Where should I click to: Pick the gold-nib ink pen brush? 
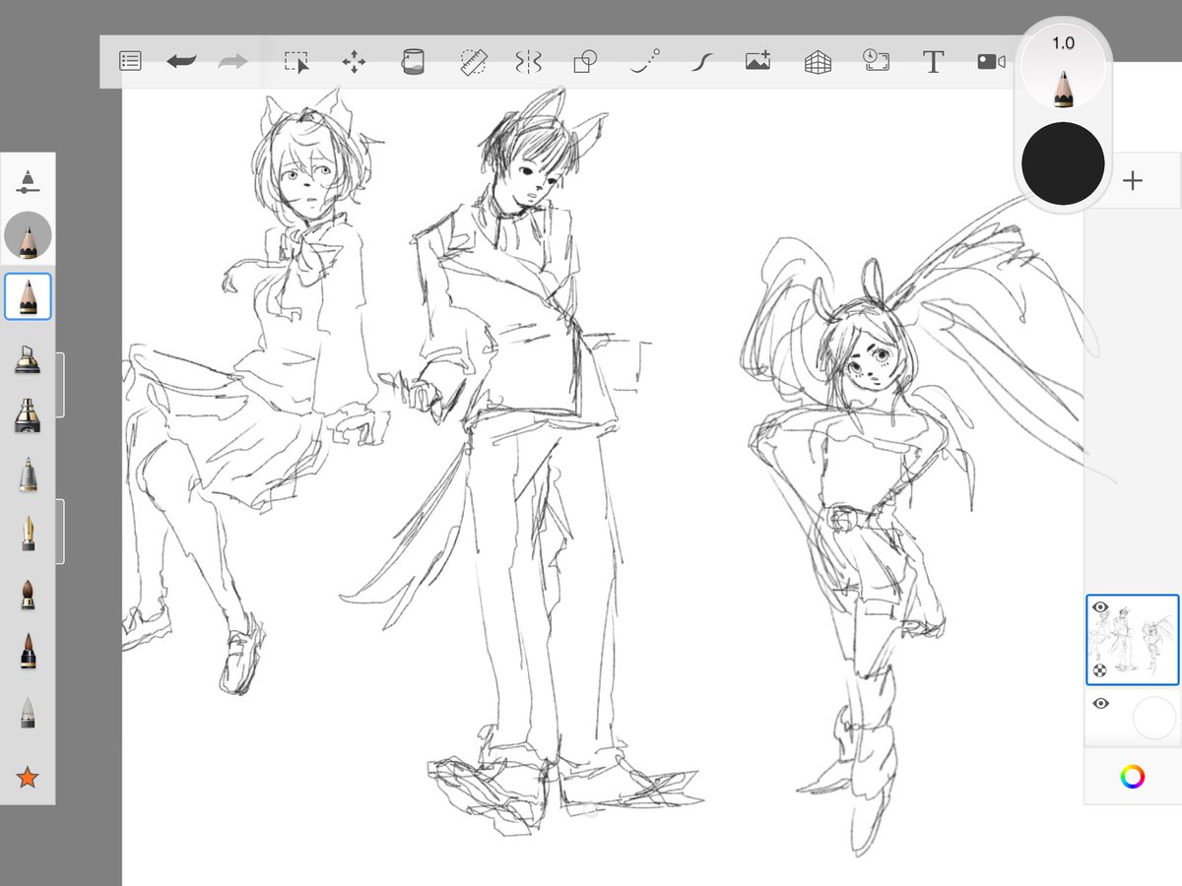tap(28, 534)
